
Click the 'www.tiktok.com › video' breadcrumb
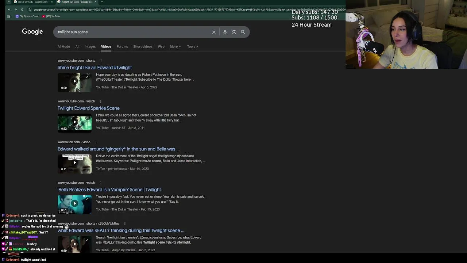[x=74, y=142]
